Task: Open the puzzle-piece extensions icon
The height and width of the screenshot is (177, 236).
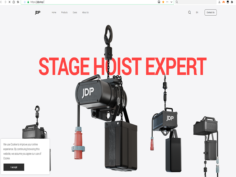Action: (x=232, y=2)
